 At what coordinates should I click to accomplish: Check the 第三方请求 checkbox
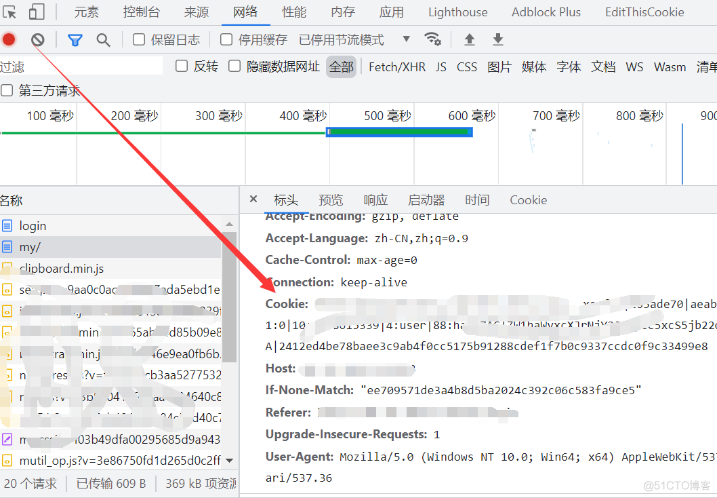point(7,90)
